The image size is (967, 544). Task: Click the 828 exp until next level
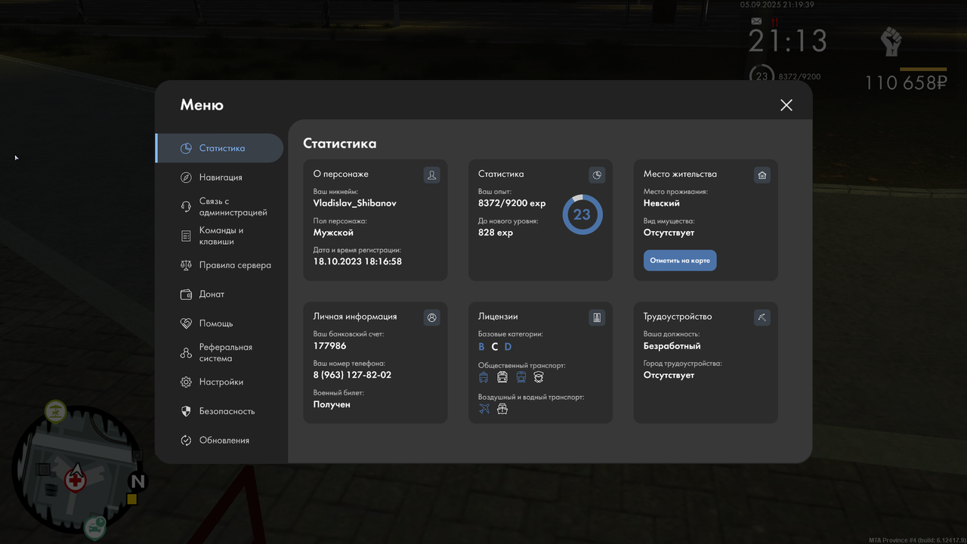[x=496, y=233]
